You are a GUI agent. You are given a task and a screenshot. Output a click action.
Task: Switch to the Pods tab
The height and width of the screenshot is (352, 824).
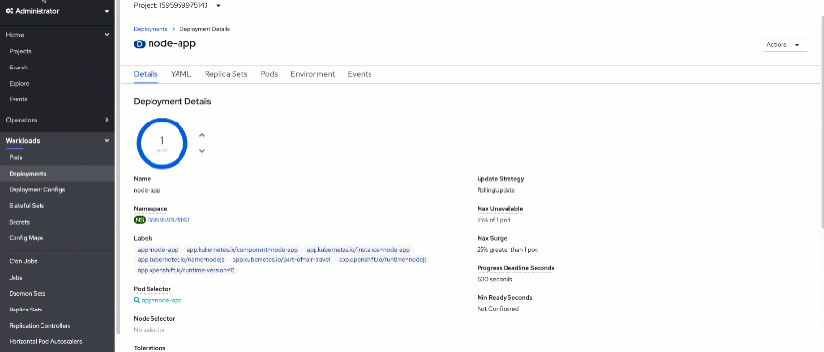tap(269, 74)
